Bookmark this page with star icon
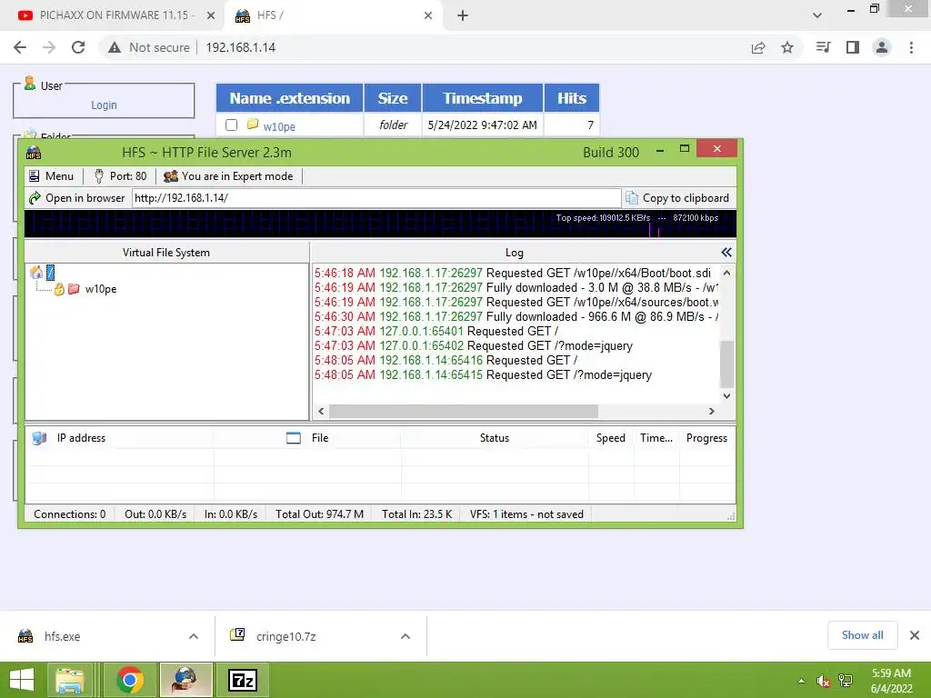 (787, 48)
